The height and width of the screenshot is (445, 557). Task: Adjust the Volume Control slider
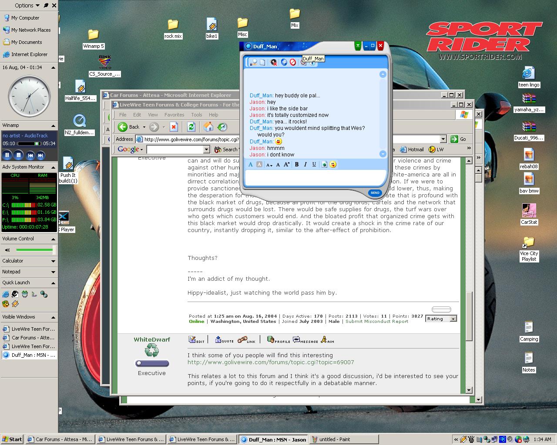coord(36,250)
